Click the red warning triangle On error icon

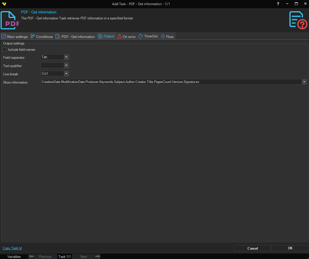(119, 37)
